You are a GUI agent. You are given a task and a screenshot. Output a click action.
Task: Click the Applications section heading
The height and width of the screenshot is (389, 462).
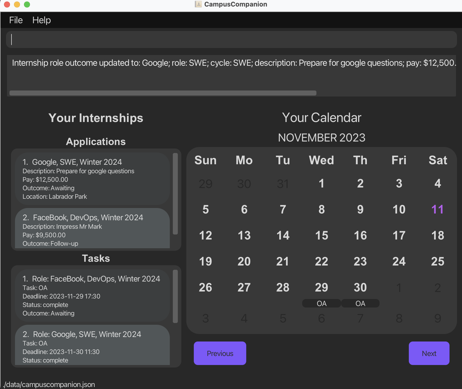tap(96, 142)
